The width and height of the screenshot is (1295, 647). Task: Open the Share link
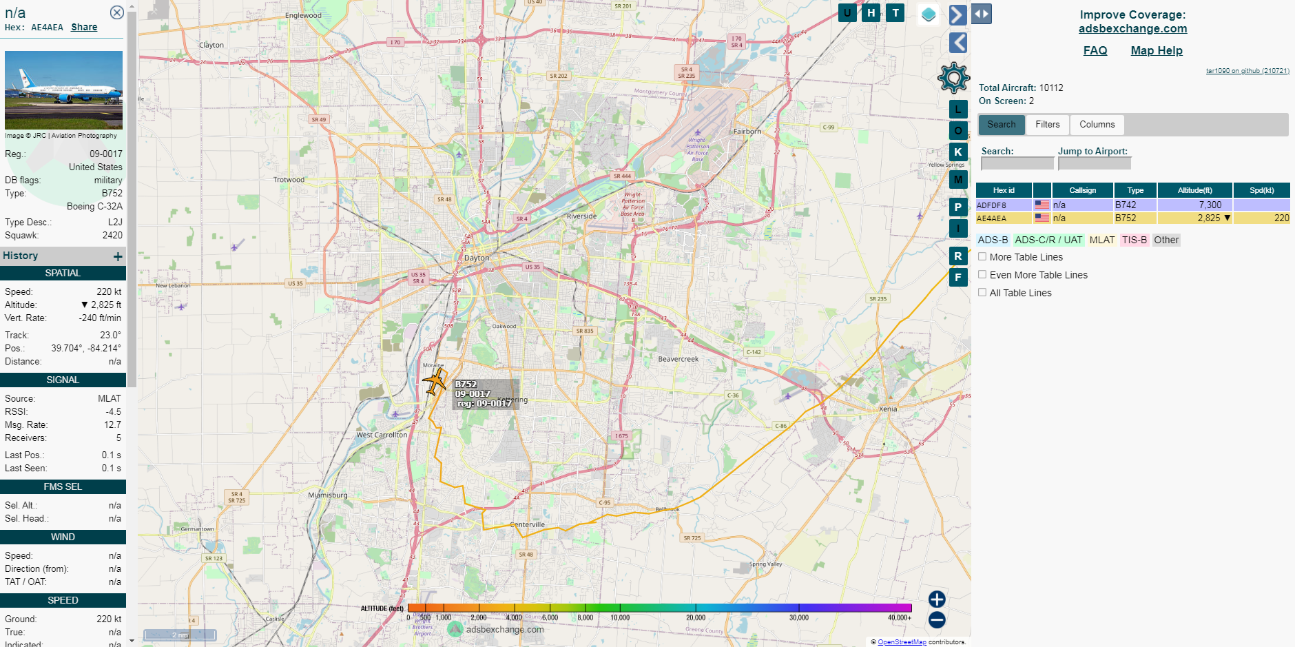(x=84, y=27)
